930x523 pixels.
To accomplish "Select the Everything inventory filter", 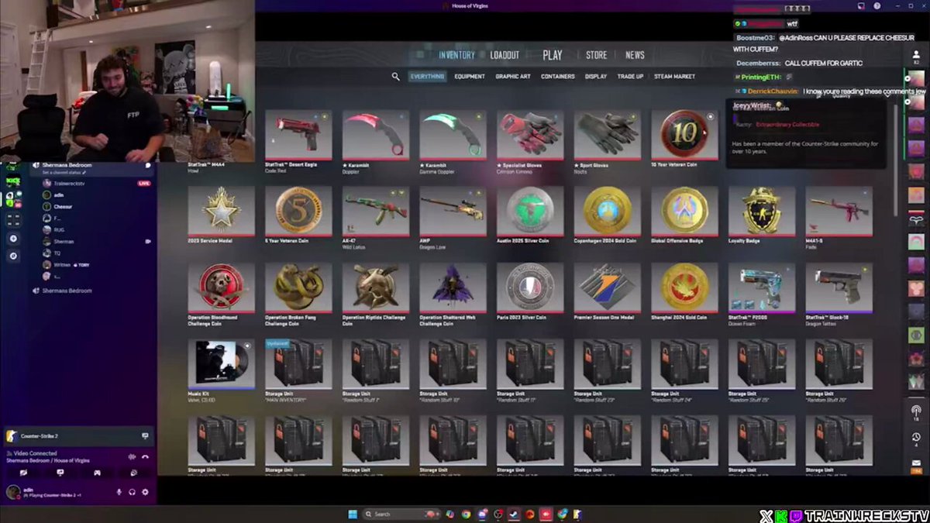I will tap(428, 77).
